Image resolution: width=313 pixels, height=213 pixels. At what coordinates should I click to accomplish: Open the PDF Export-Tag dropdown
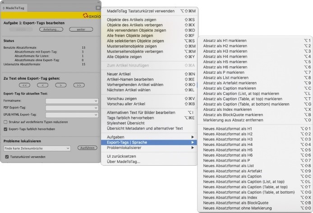72,108
